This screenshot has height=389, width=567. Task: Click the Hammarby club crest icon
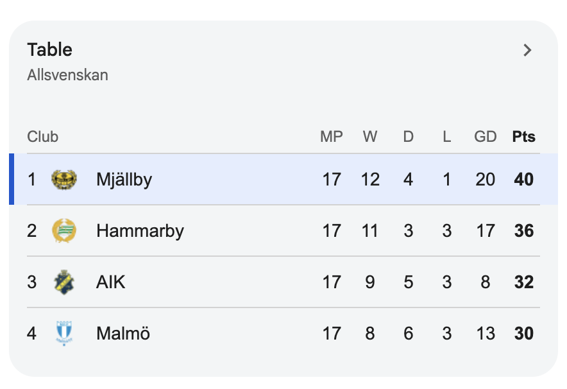click(64, 230)
